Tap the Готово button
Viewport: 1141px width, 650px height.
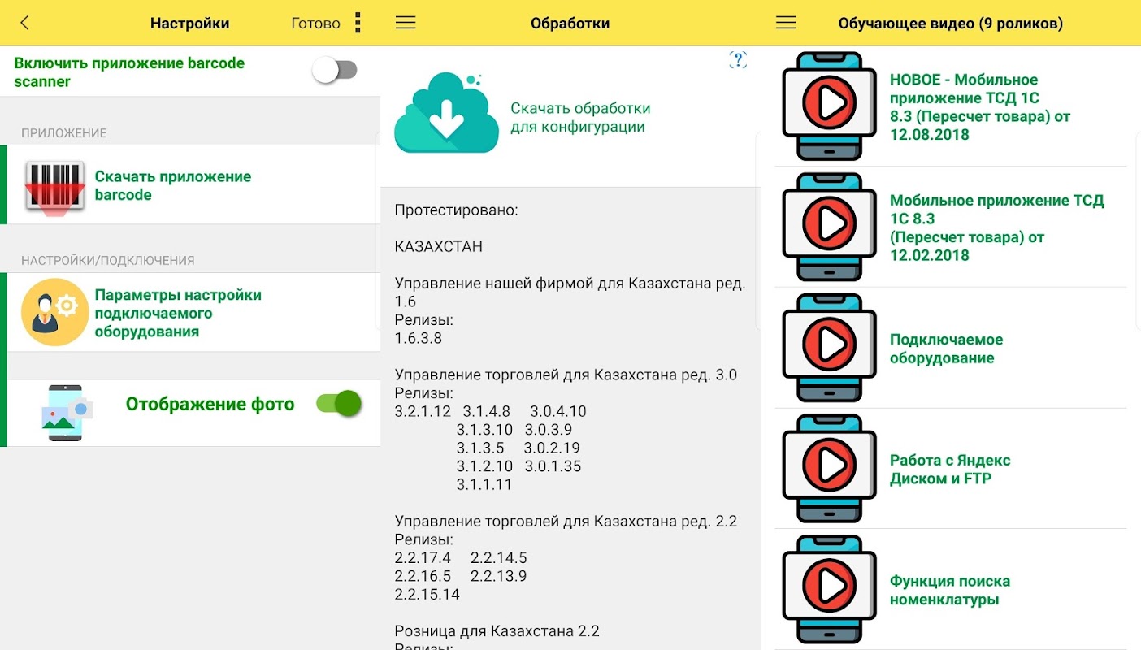pyautogui.click(x=315, y=24)
